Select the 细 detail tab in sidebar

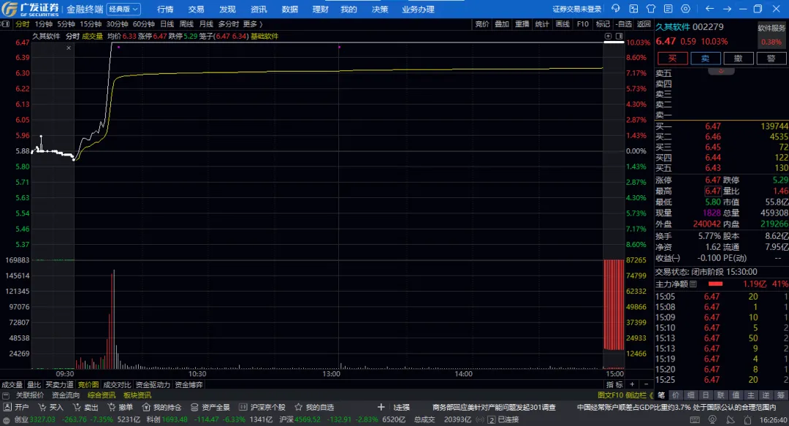[x=691, y=395]
